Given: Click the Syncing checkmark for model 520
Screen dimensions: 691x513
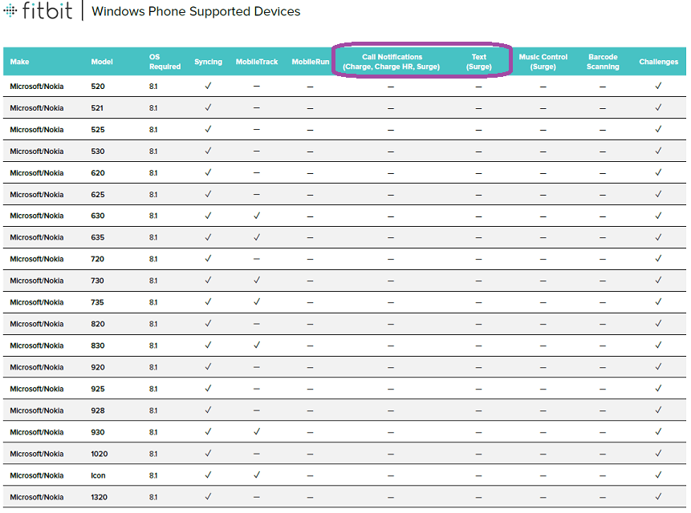Looking at the screenshot, I should click(x=208, y=86).
